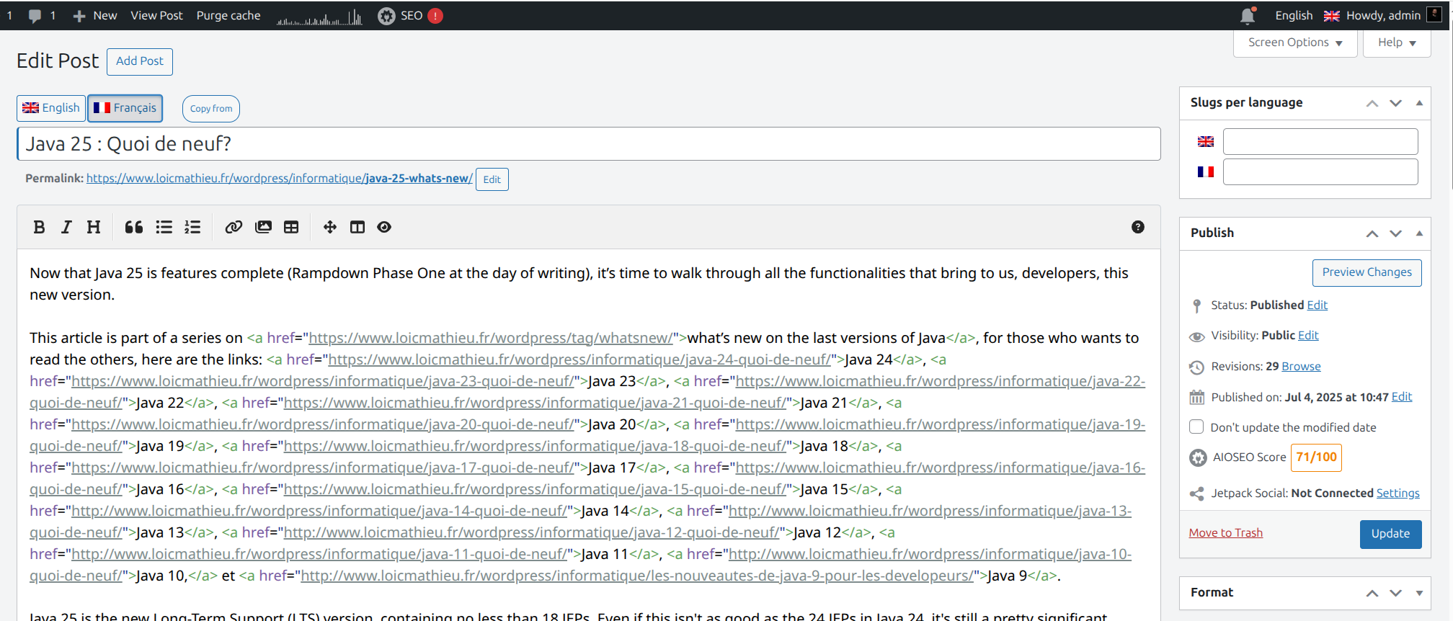Click the Update button
This screenshot has height=621, width=1453.
1390,534
